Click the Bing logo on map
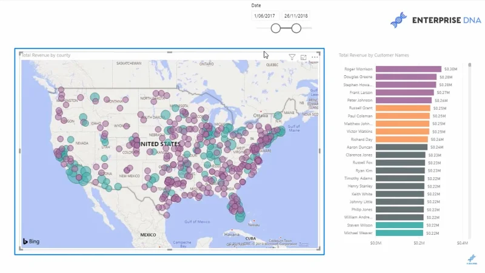Viewport: 485px width, 273px height. tap(31, 241)
